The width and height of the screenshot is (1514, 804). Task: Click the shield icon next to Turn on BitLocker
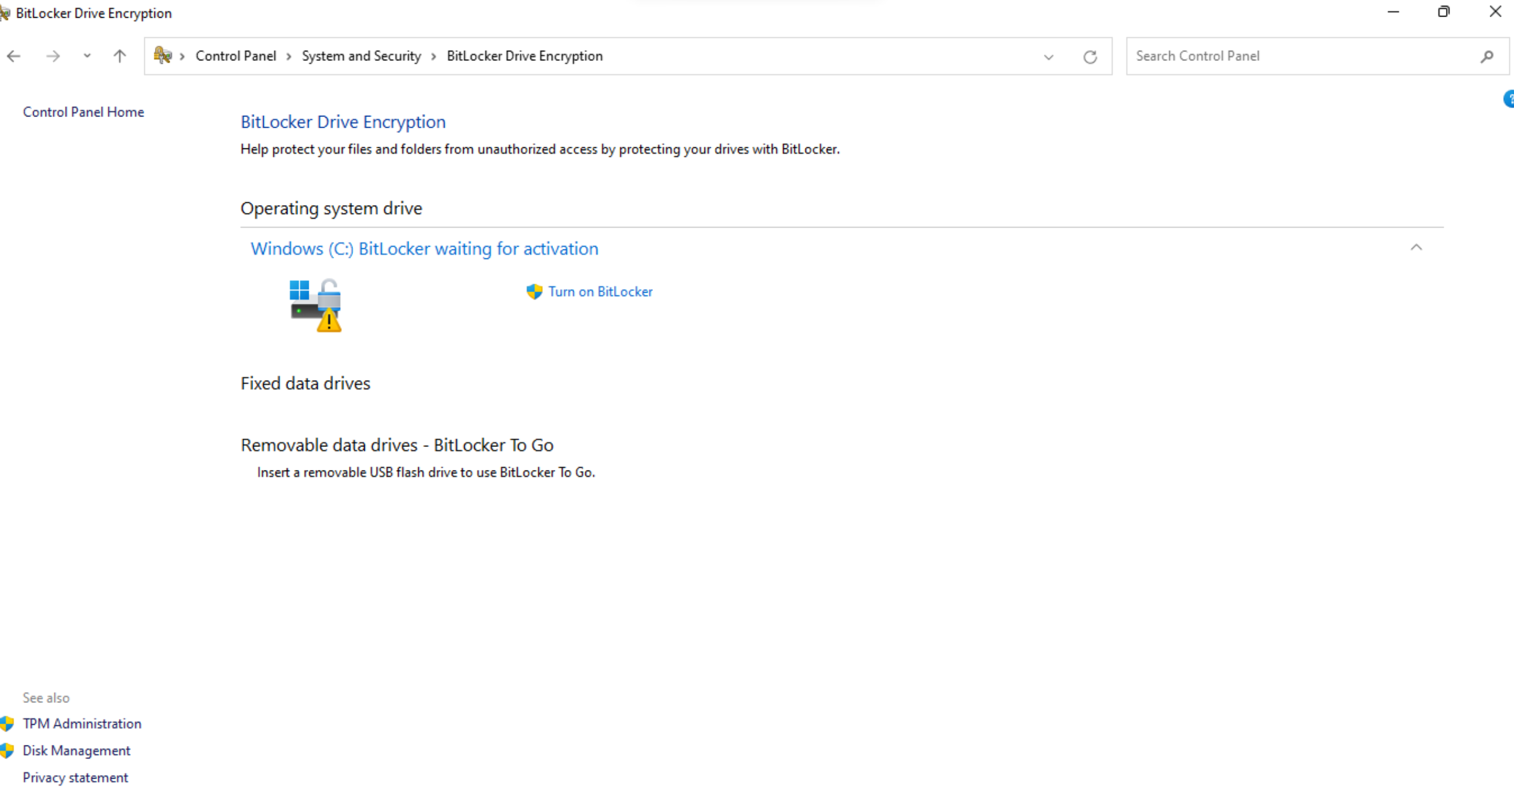[533, 291]
